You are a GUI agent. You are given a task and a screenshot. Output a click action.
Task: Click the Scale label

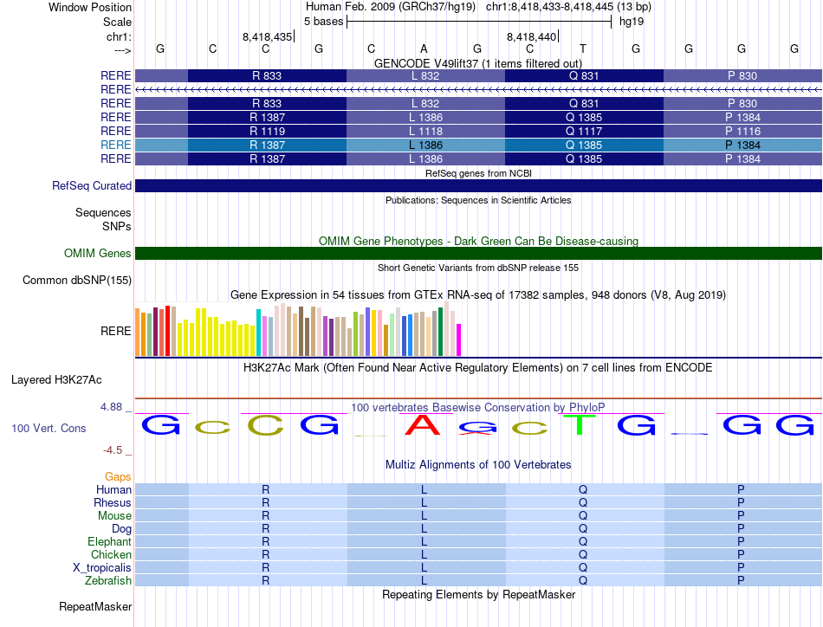click(x=117, y=22)
